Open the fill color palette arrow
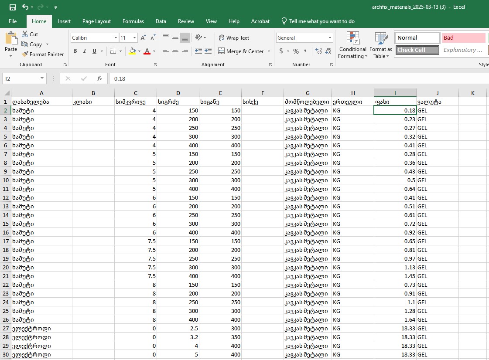Viewport: 489px width, 360px height. [139, 51]
